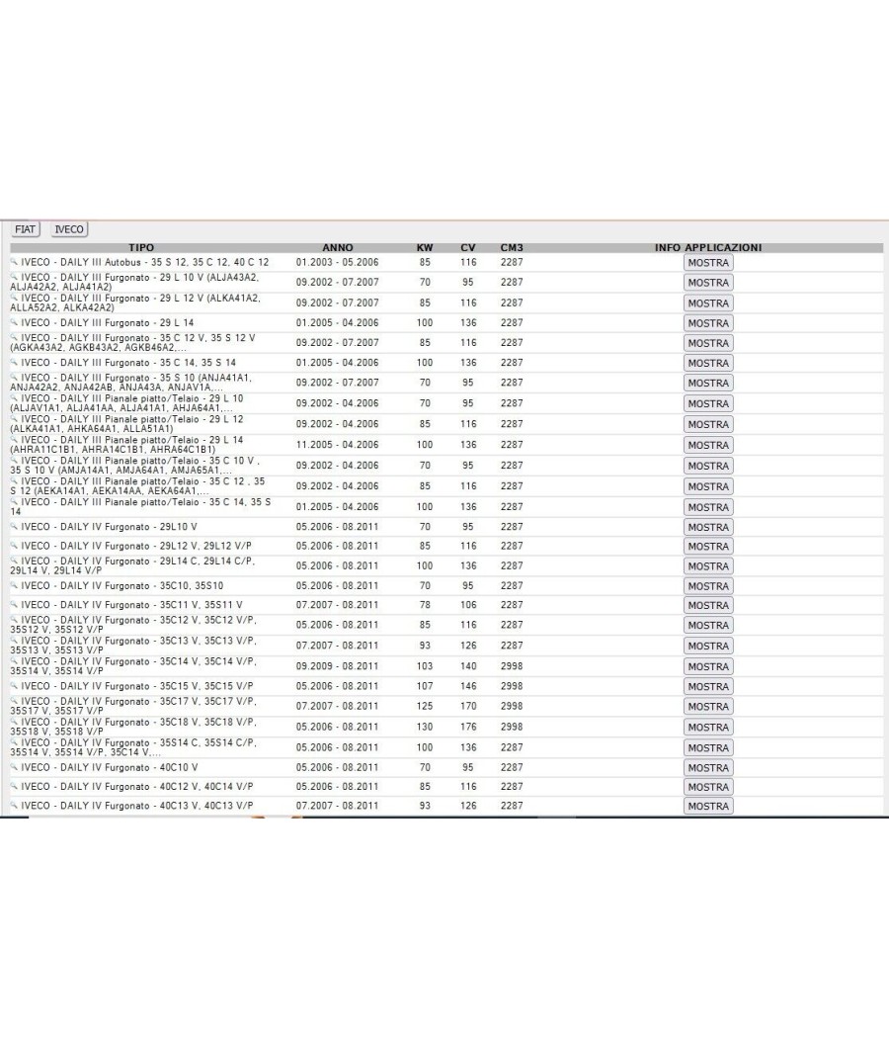This screenshot has width=889, height=1038.
Task: Click the KW value 78
Action: click(x=425, y=605)
